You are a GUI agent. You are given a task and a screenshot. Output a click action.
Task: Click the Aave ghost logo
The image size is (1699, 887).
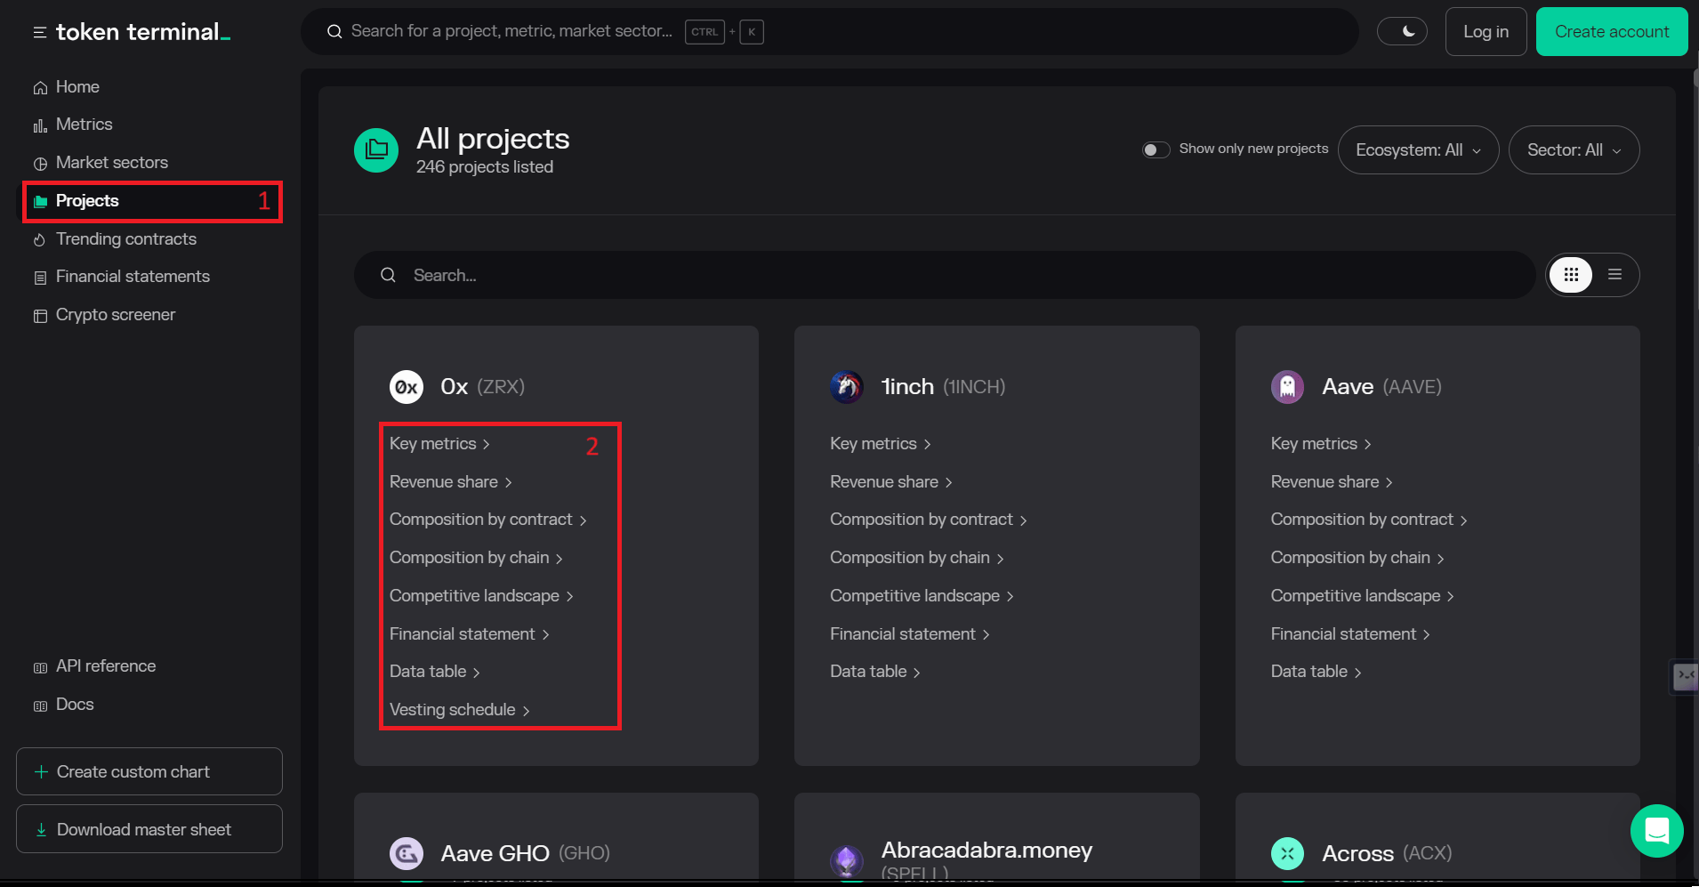[x=1287, y=387]
